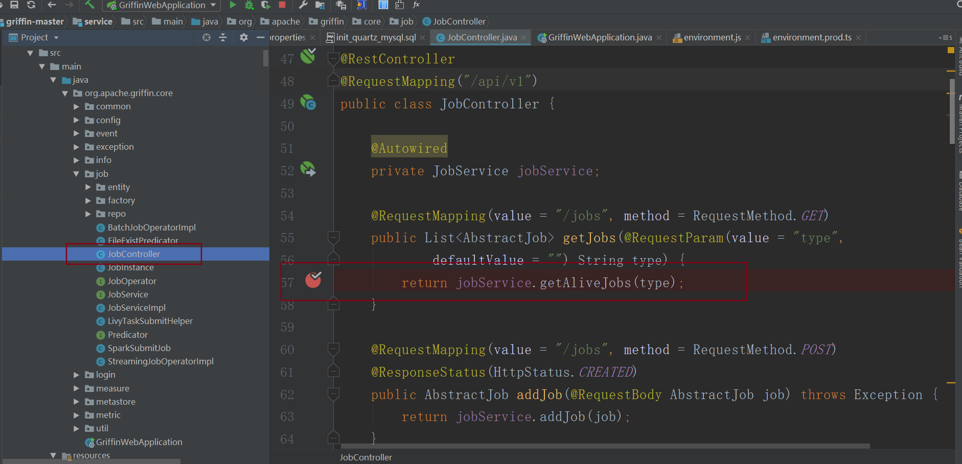962x464 pixels.
Task: Toggle code fold at line 60
Action: 333,350
